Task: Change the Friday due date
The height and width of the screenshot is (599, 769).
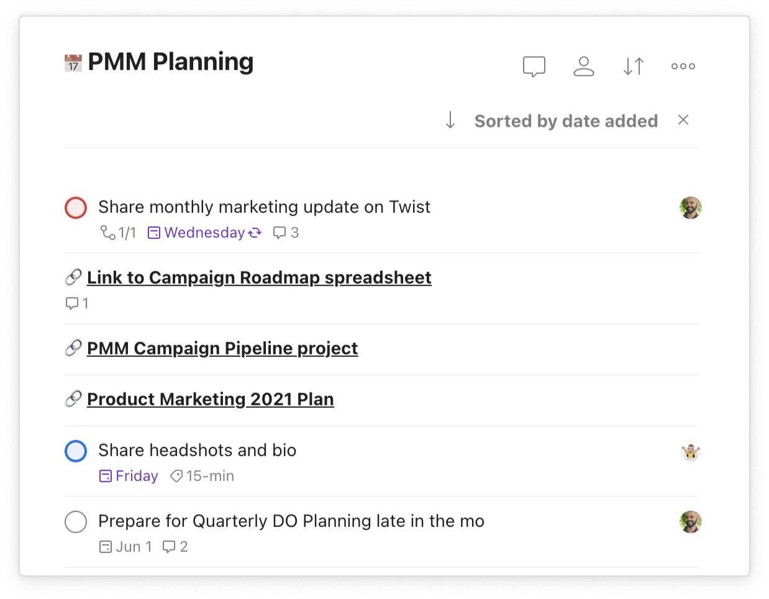Action: 129,476
